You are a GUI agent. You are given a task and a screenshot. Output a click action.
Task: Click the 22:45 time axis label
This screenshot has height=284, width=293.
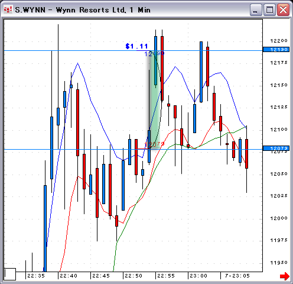(x=101, y=276)
